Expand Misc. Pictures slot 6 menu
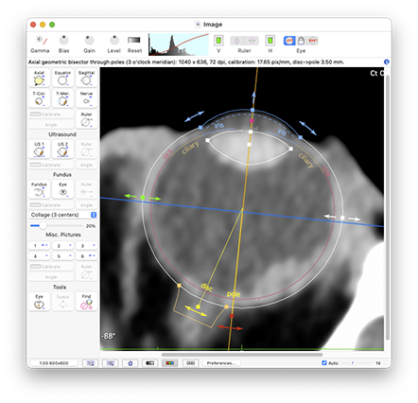 click(86, 256)
